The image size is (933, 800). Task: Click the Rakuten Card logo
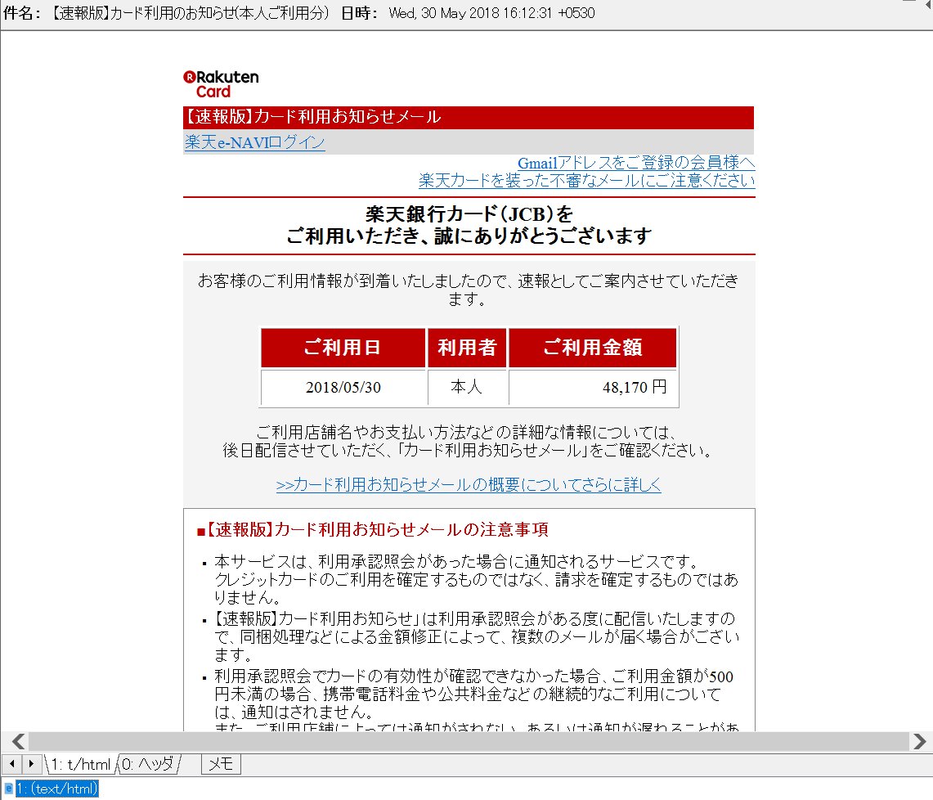(221, 84)
